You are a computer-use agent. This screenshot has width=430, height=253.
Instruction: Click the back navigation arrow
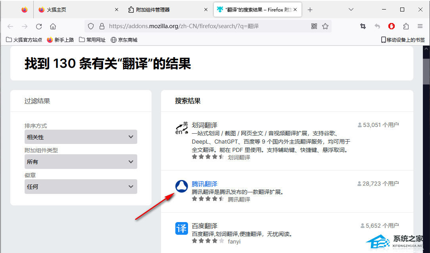(x=10, y=26)
